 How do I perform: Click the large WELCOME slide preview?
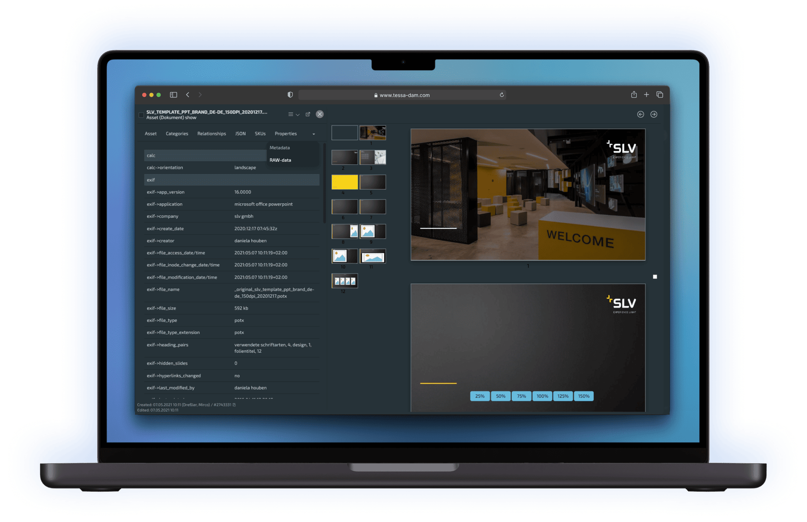click(528, 195)
